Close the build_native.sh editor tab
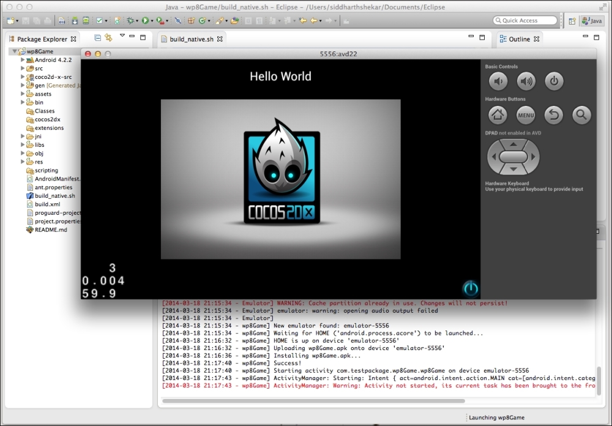612x426 pixels. [220, 39]
